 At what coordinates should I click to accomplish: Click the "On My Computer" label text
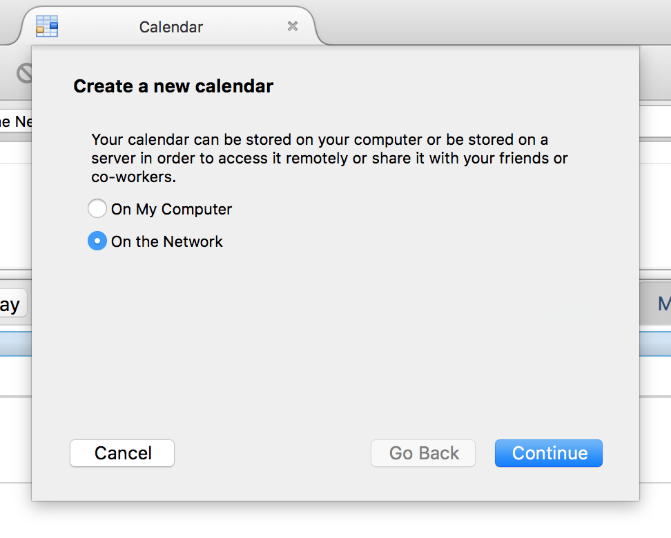(171, 209)
